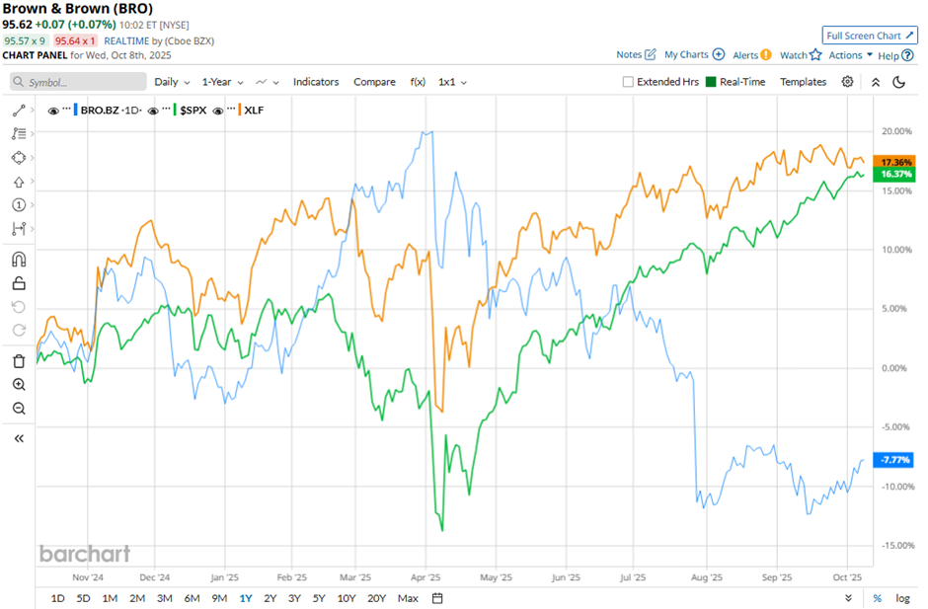Click the 16.37% SPX value label
The width and height of the screenshot is (928, 609).
894,174
